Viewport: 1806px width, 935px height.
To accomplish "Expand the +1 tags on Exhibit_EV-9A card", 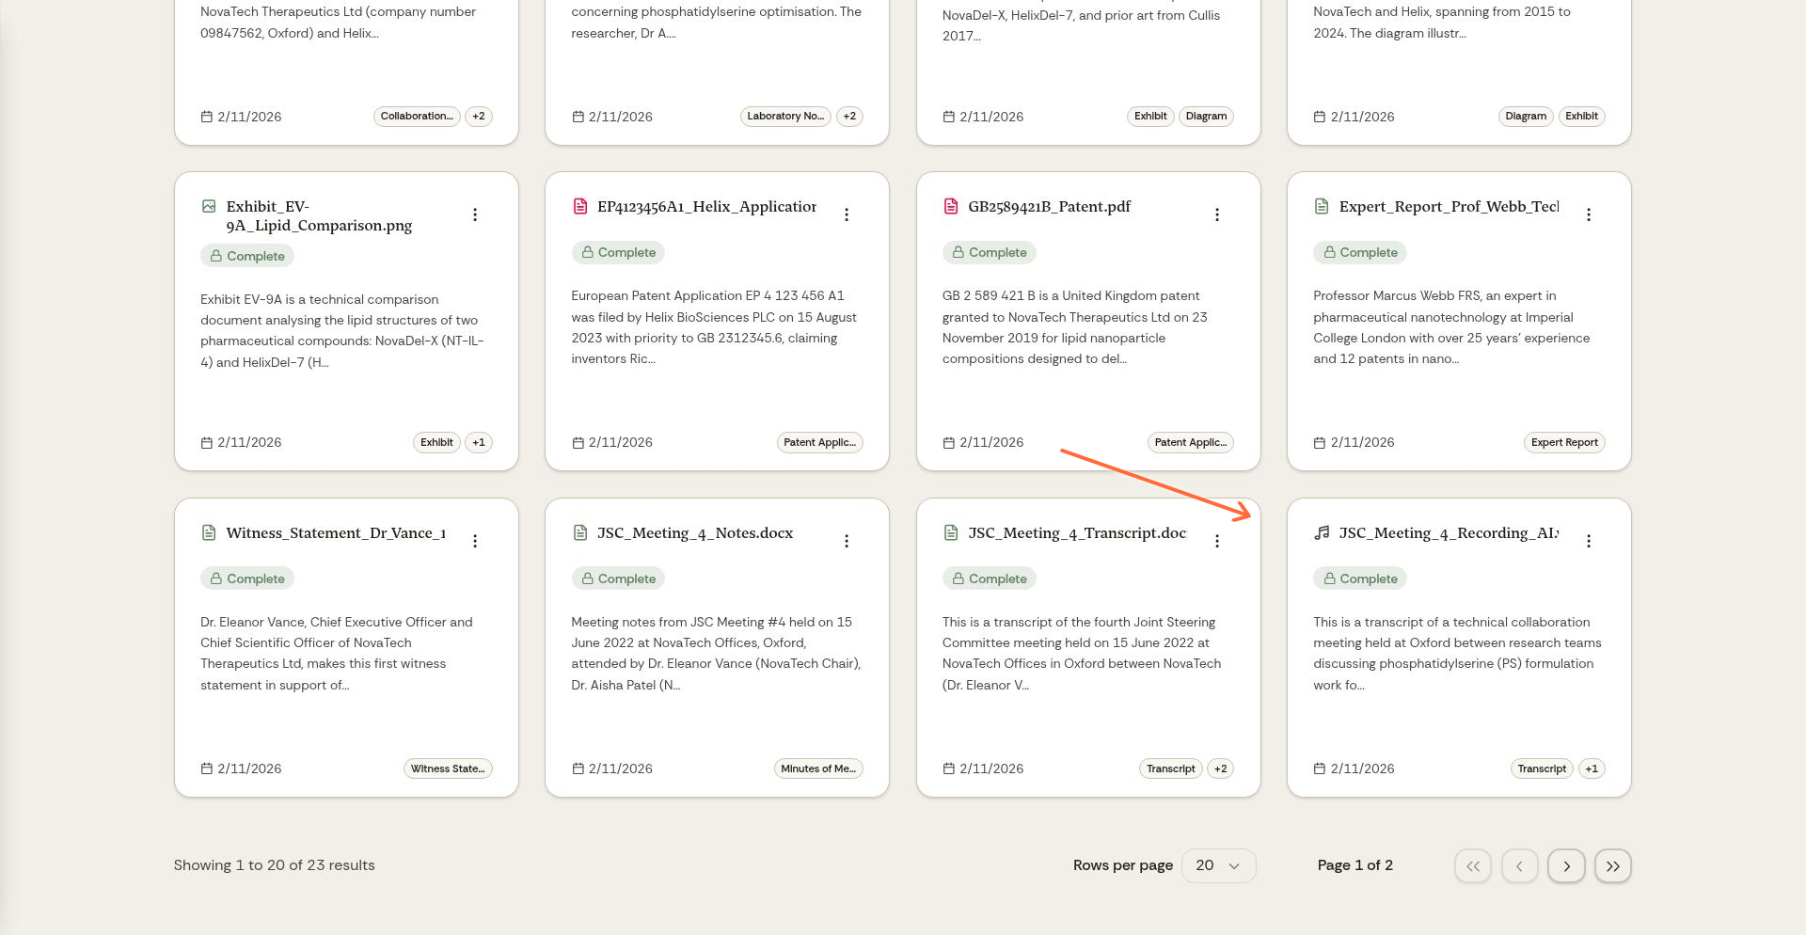I will [x=479, y=442].
